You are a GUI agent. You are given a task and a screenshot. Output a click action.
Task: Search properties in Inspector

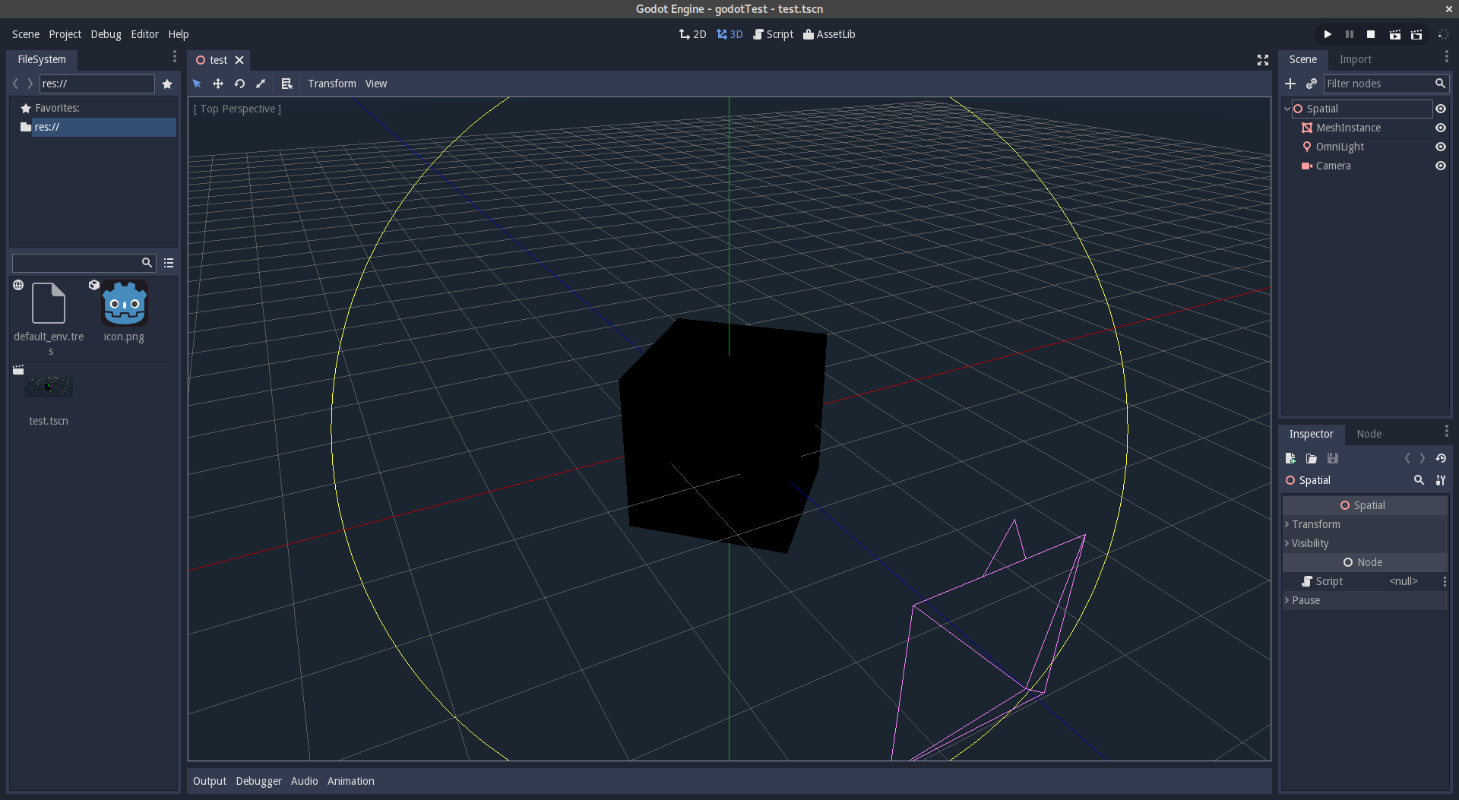1419,480
